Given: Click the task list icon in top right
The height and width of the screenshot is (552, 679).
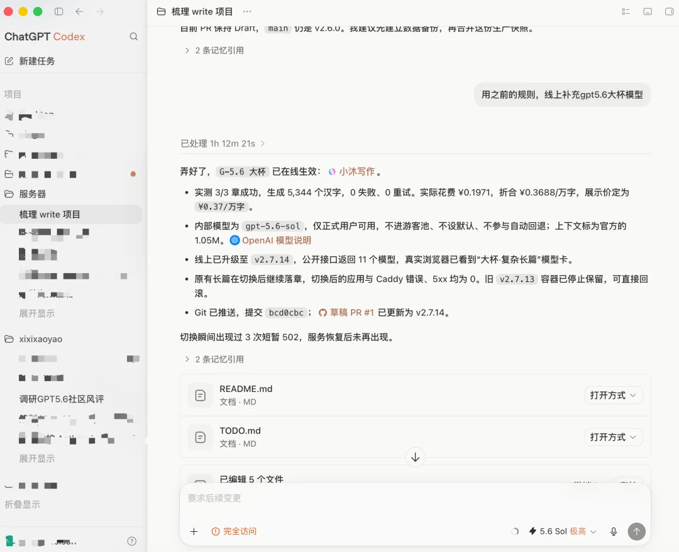Looking at the screenshot, I should click(626, 12).
